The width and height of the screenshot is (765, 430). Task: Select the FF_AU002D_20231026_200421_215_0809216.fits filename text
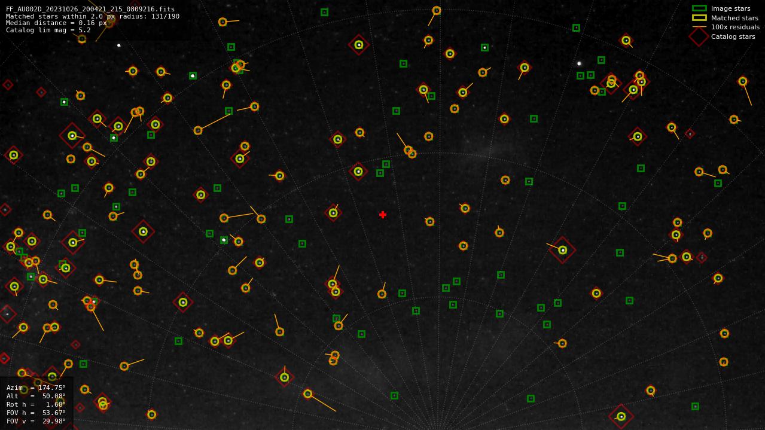(x=90, y=9)
